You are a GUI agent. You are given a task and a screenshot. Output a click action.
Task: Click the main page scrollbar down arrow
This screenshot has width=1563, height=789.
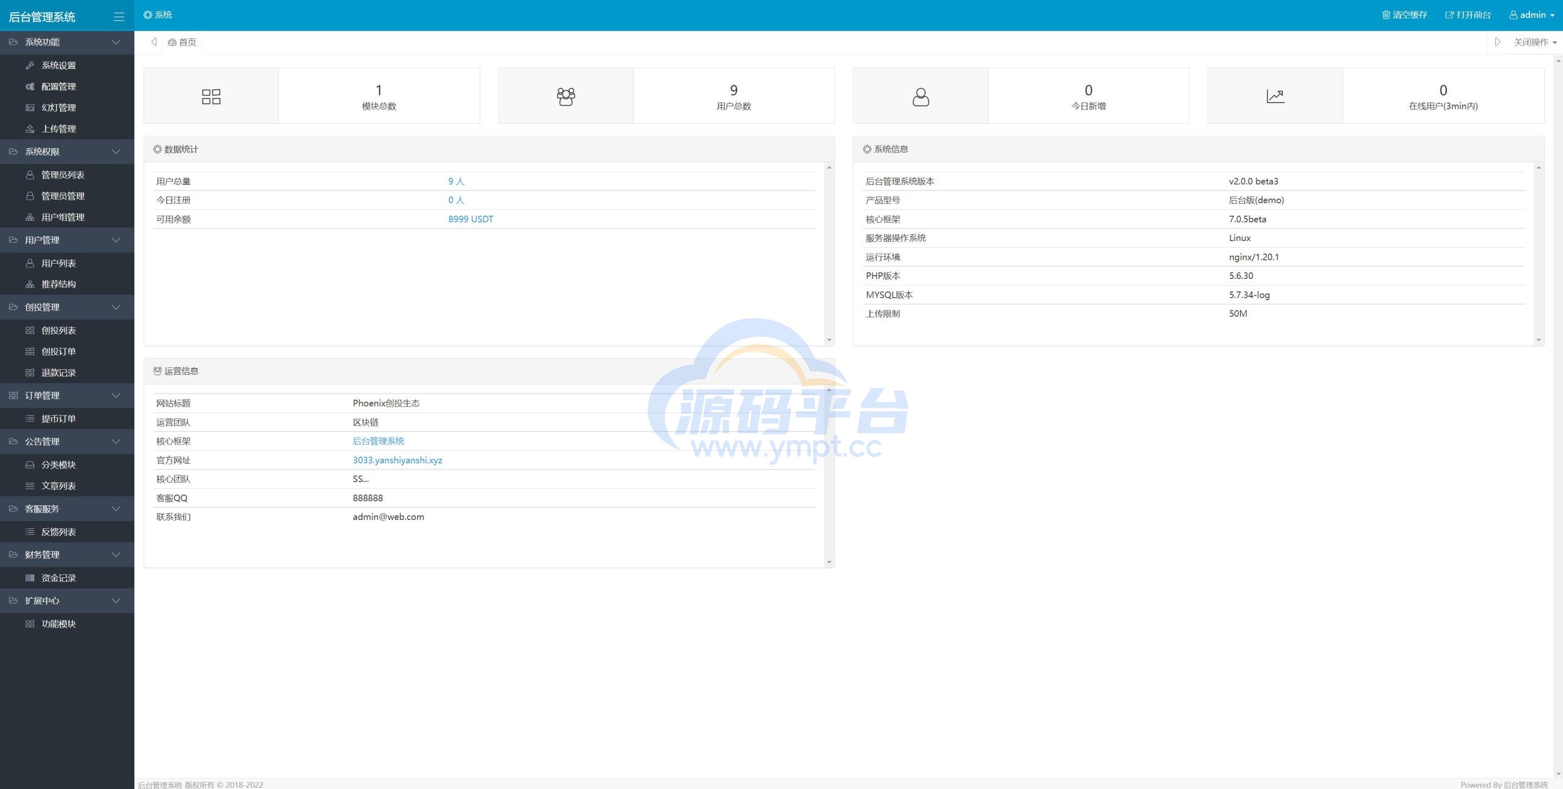click(1558, 774)
